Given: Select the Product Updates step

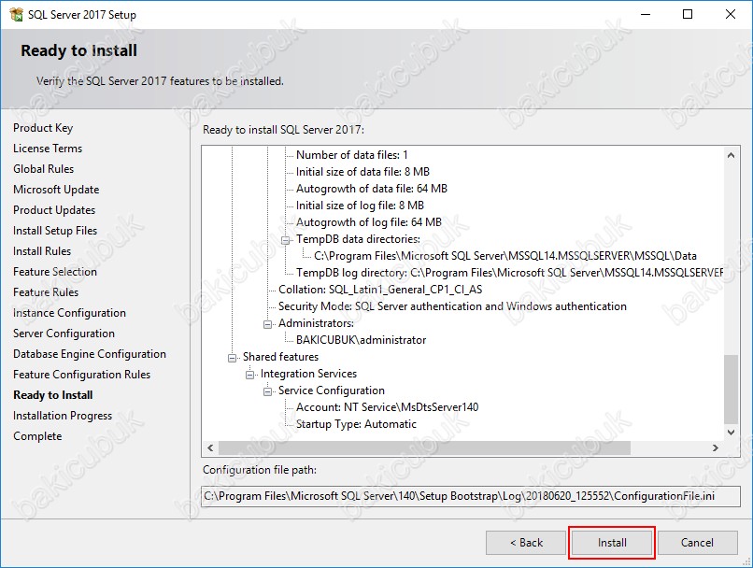Looking at the screenshot, I should pos(54,210).
